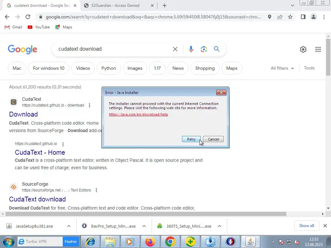
Task: Open the CudaText Download result link
Action: tap(23, 114)
